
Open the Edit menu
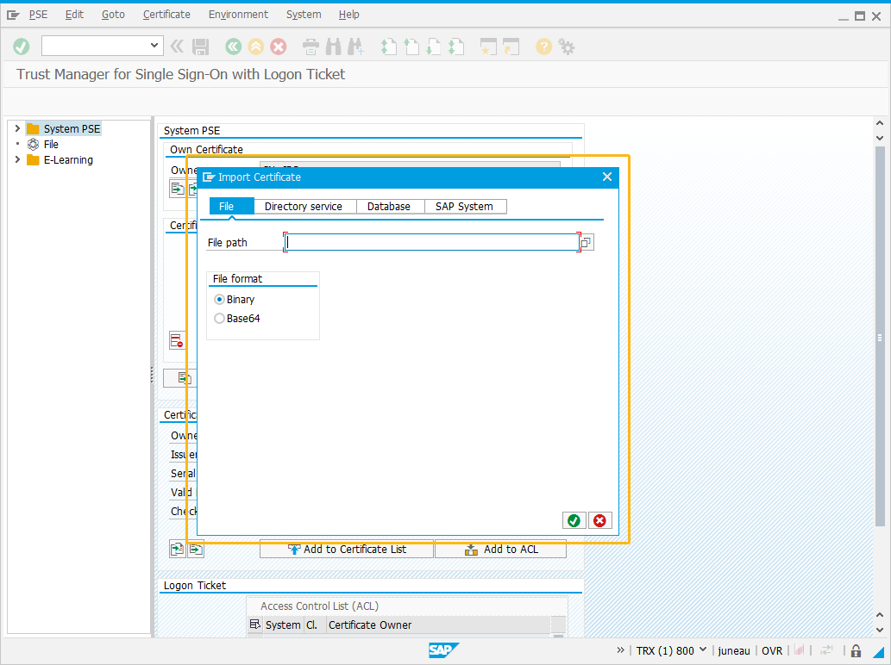[x=74, y=15]
